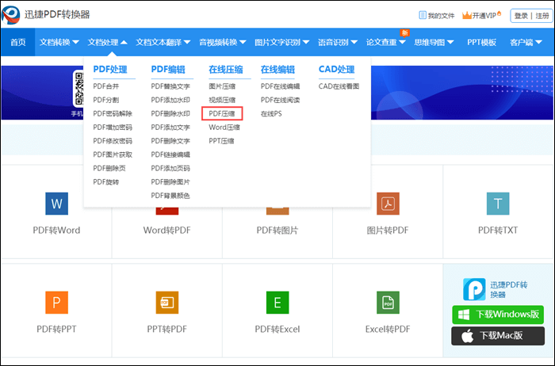
Task: Select PDF添加页码 menu entry
Action: [170, 168]
